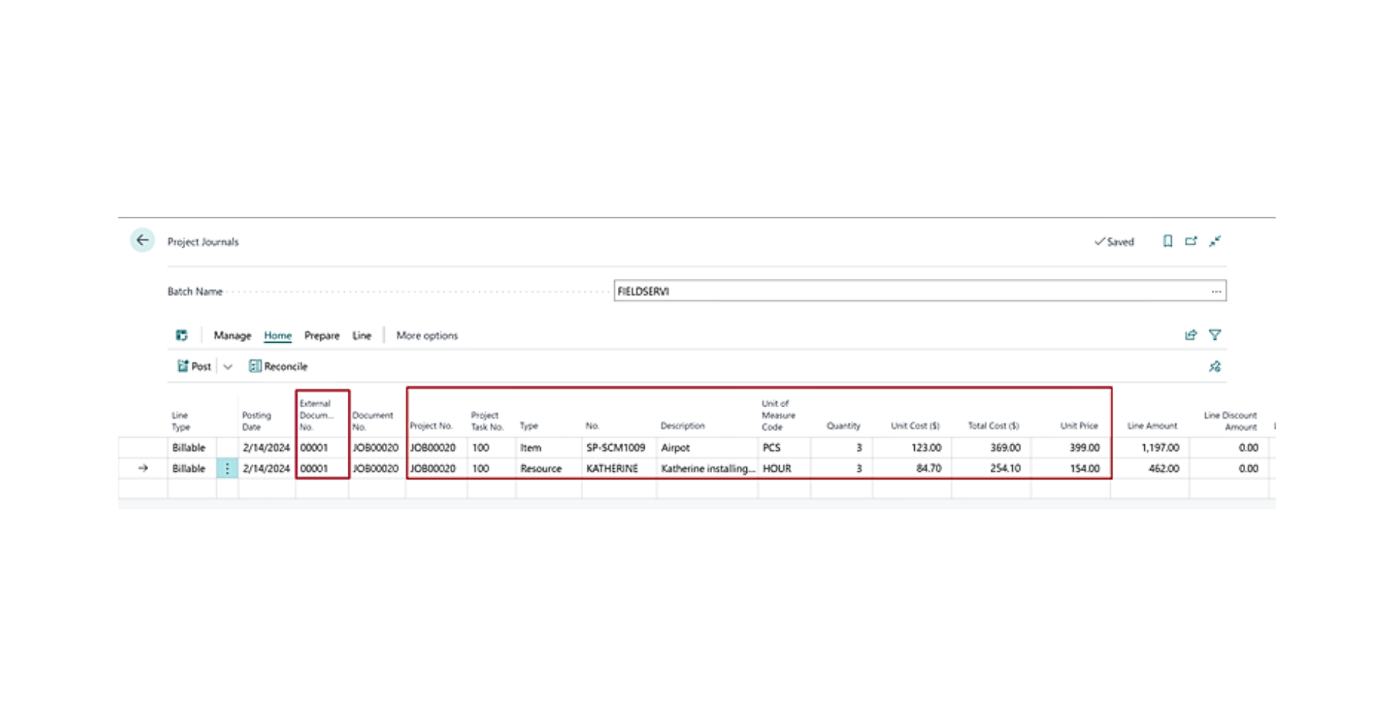The height and width of the screenshot is (726, 1394).
Task: Click the Batch Name lookup ellipsis
Action: tap(1215, 291)
